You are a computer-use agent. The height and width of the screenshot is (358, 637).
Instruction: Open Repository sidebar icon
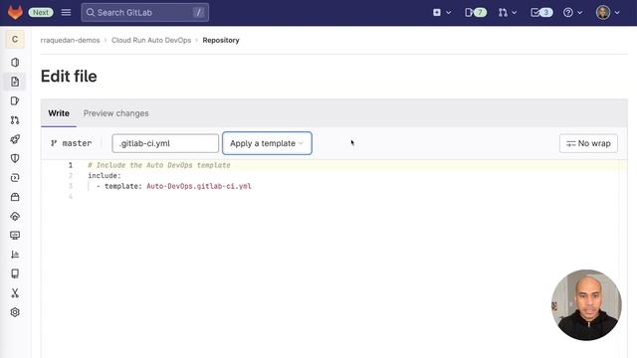pyautogui.click(x=15, y=82)
